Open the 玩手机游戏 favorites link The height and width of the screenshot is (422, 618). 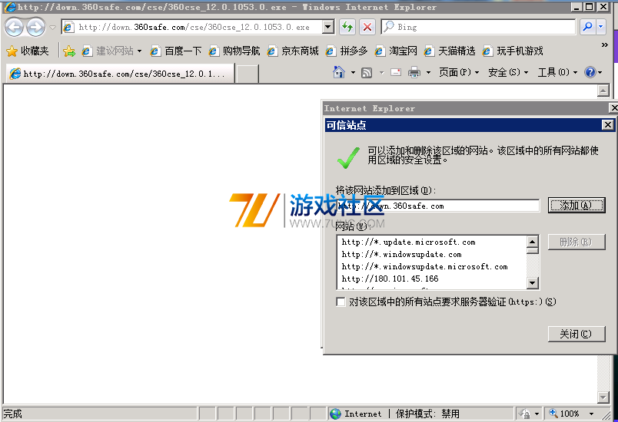[513, 51]
